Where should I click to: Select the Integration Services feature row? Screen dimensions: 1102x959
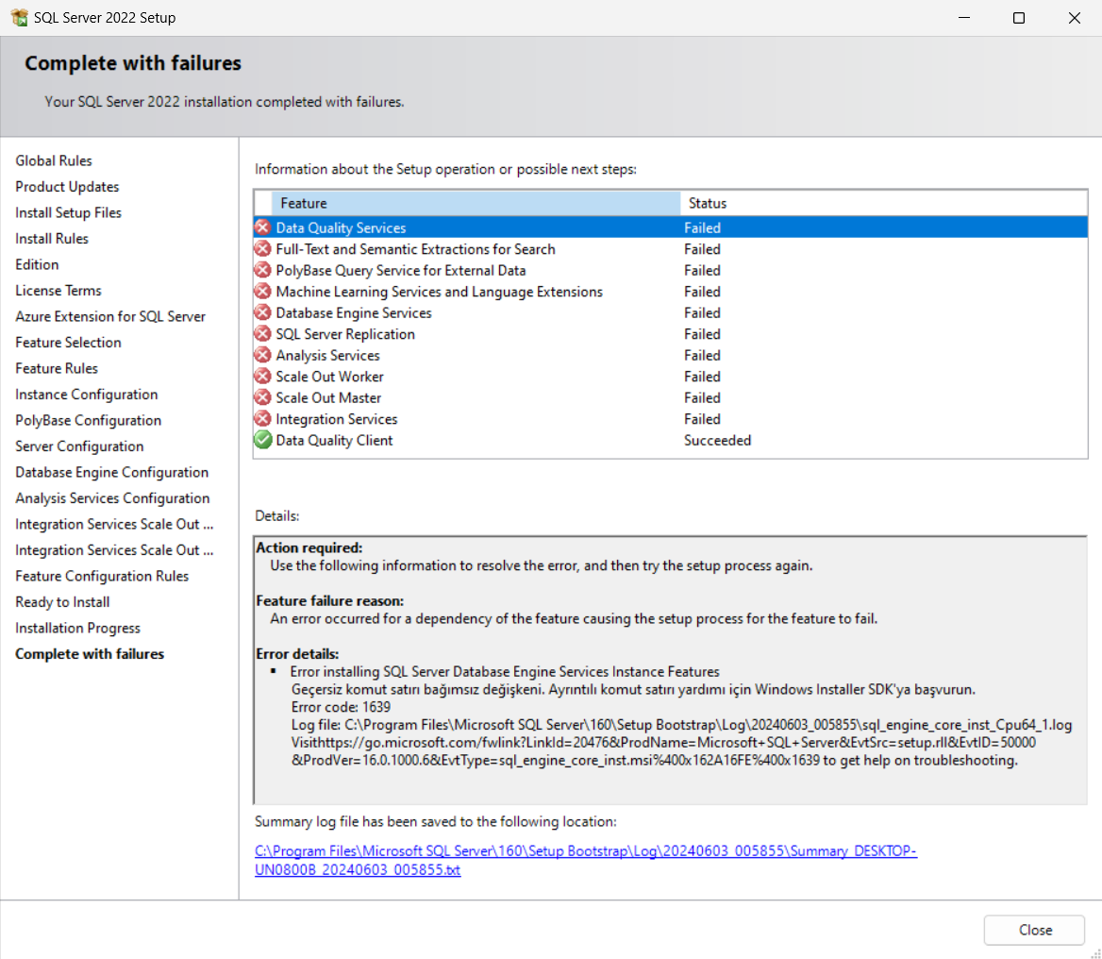click(x=671, y=418)
